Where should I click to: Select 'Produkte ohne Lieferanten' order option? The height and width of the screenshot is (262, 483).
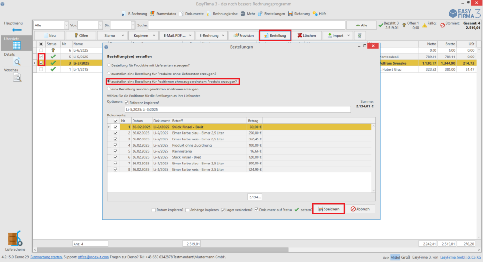tap(109, 73)
